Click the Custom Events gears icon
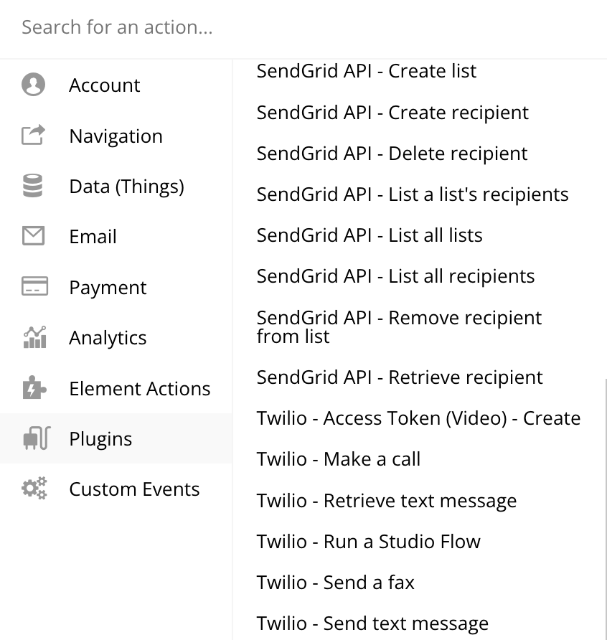The width and height of the screenshot is (607, 640). click(x=34, y=489)
